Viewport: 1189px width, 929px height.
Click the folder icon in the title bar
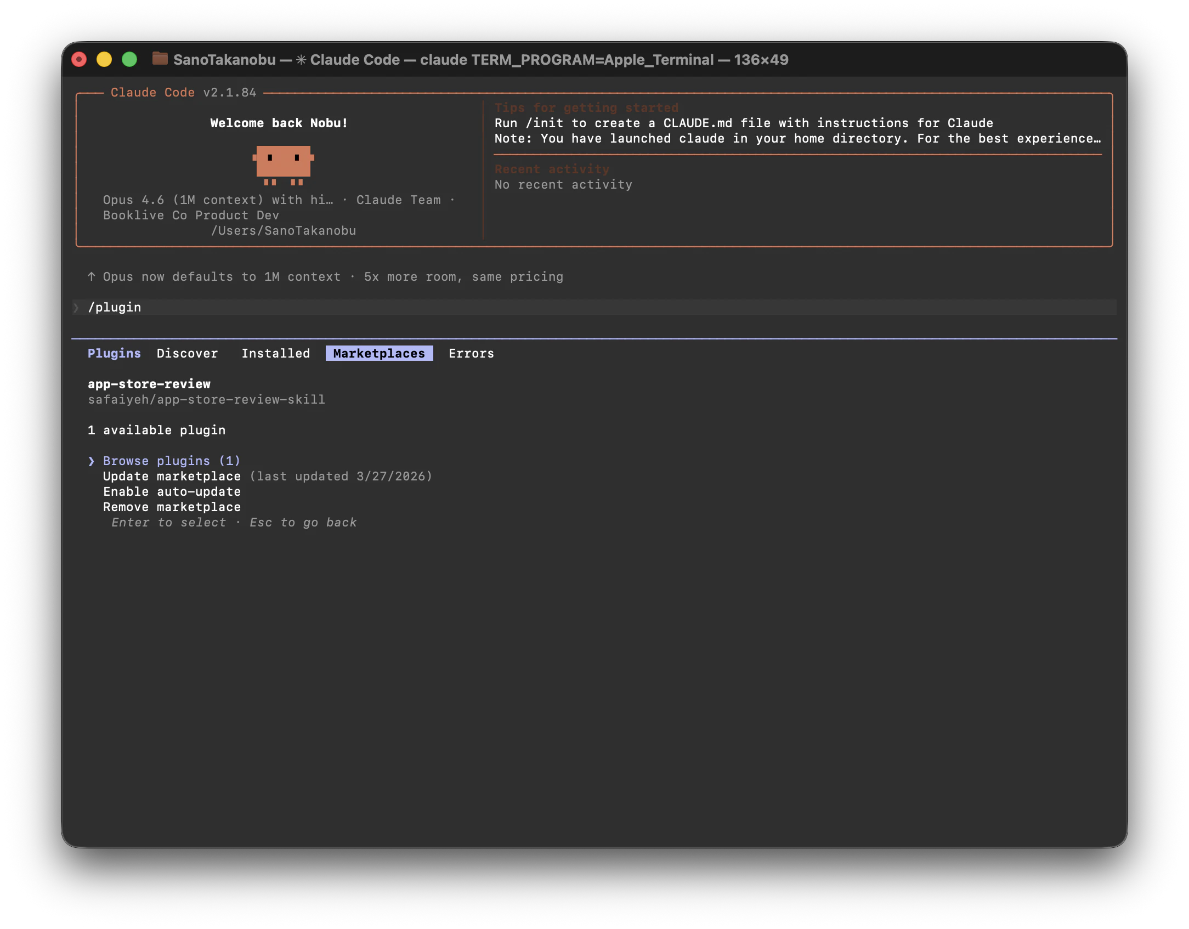click(160, 59)
